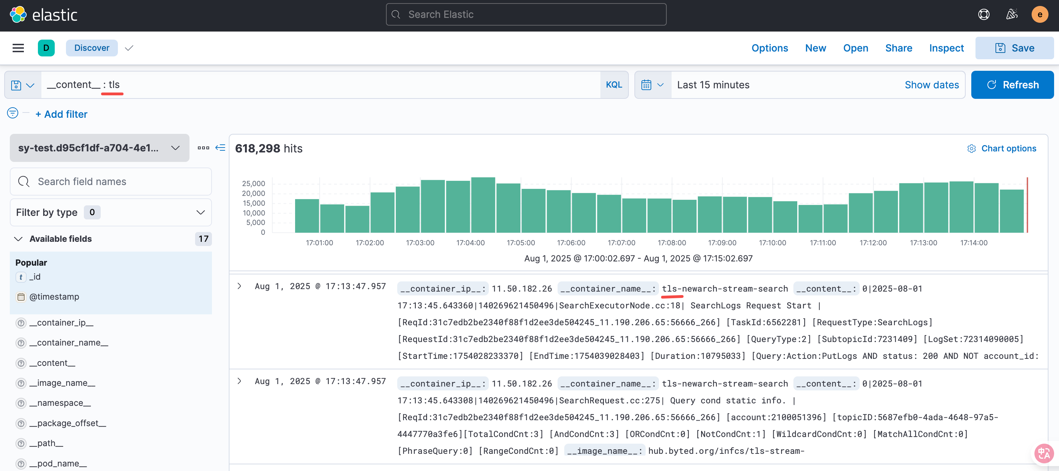Open the calendar quick date menu
This screenshot has height=471, width=1059.
652,85
